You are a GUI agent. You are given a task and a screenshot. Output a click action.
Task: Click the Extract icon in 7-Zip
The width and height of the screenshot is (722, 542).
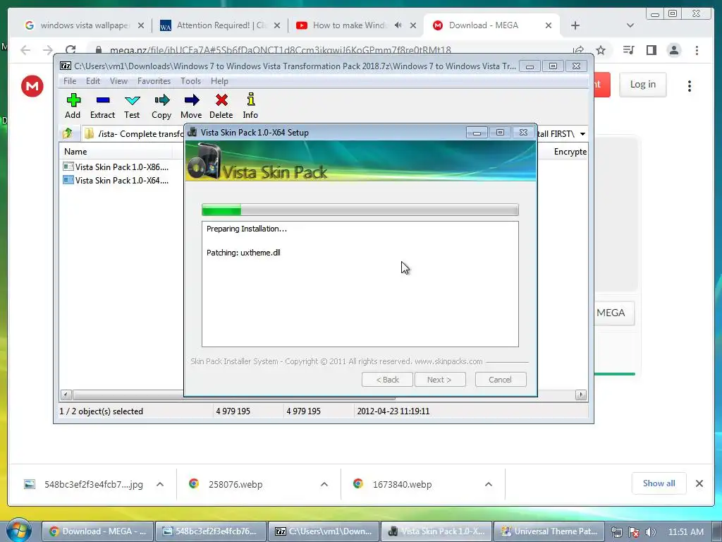103,106
